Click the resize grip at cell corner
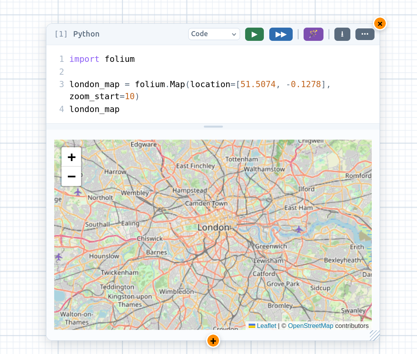Image resolution: width=417 pixels, height=354 pixels. point(375,335)
